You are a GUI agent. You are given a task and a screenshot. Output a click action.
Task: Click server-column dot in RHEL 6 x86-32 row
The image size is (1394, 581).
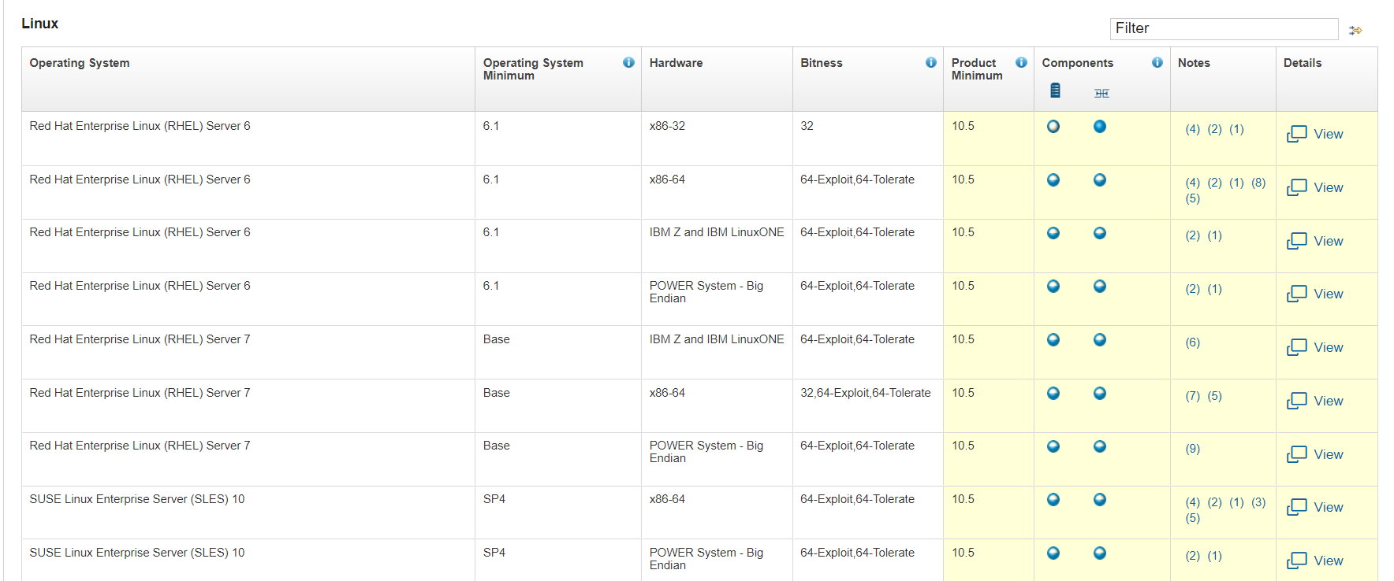pos(1053,126)
